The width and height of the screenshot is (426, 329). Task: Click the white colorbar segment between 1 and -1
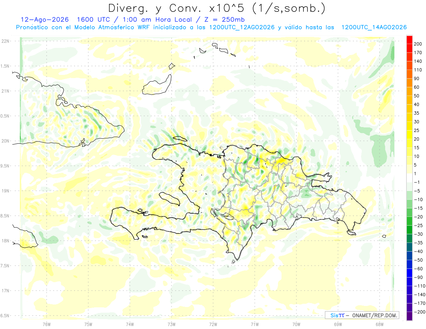[410, 178]
